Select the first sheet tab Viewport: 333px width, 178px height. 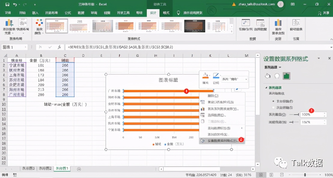tap(29, 168)
